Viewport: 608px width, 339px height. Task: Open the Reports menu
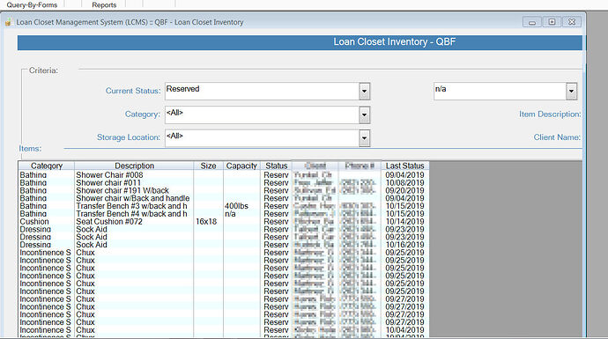click(104, 4)
